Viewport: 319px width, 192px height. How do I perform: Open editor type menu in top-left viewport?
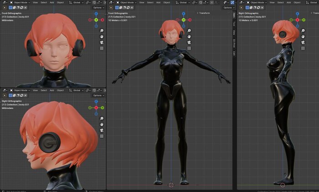(x=5, y=2)
